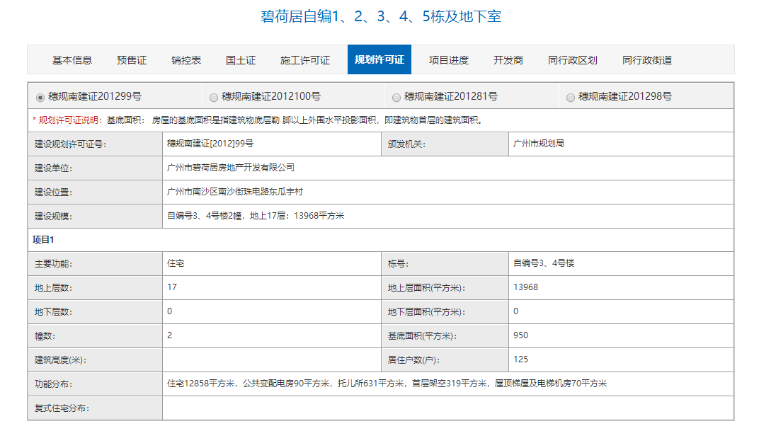The width and height of the screenshot is (759, 426).
Task: Click above-ground floors value 17
Action: 172,287
